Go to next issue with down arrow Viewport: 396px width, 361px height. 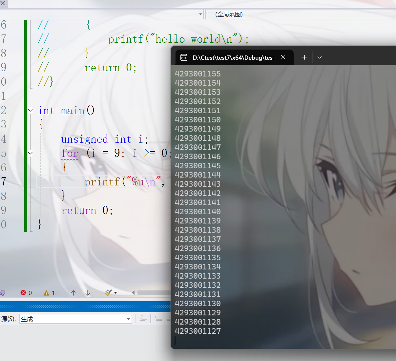[x=88, y=293]
